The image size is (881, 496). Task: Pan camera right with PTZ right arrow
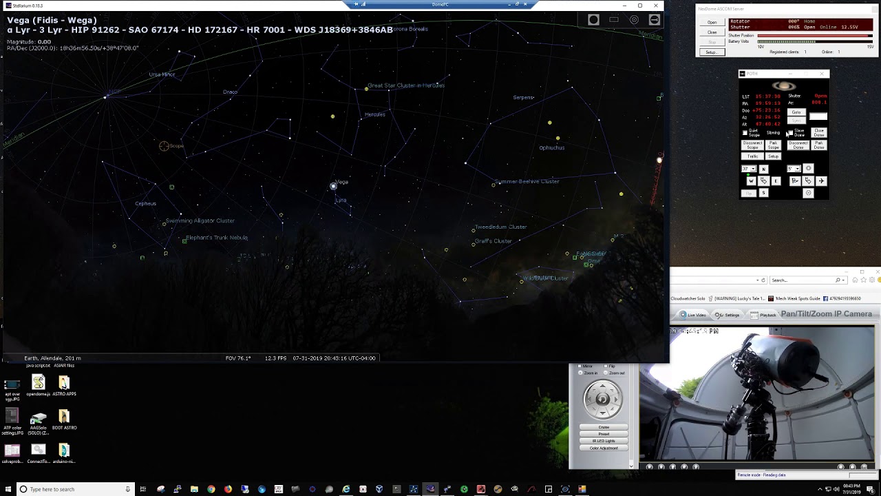(616, 400)
